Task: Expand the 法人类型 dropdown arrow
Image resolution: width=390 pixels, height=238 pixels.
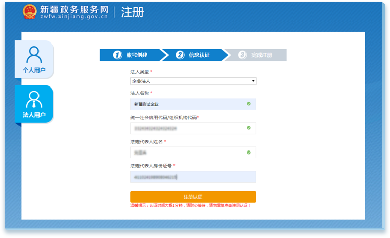Action: tap(254, 81)
